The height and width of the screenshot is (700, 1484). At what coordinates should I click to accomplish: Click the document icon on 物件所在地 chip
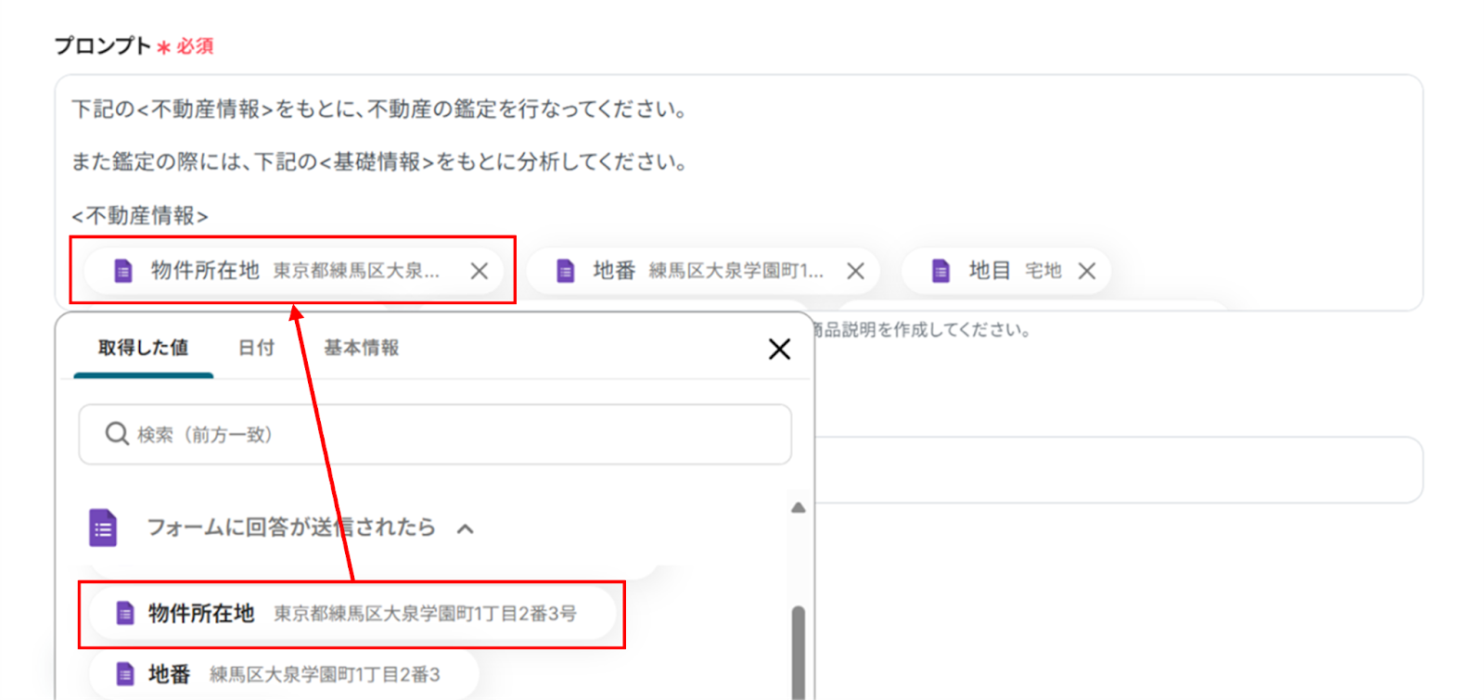tap(122, 271)
